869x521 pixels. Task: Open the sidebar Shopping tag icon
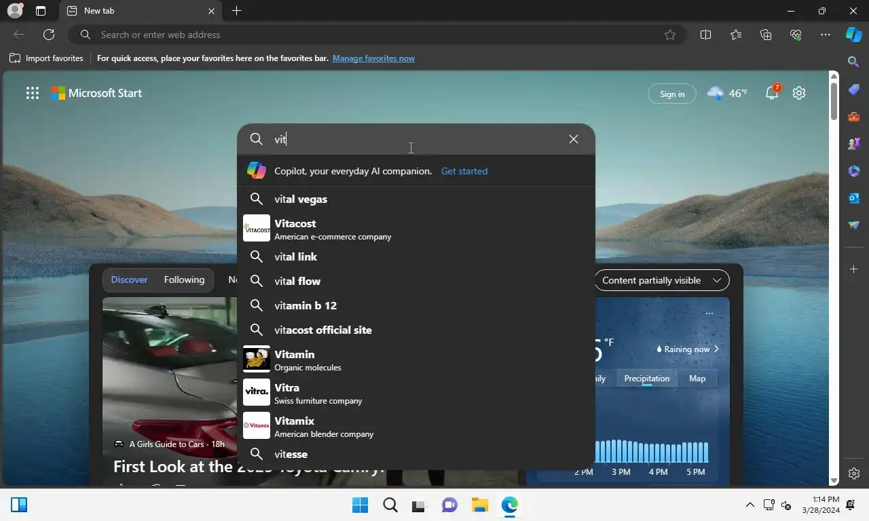click(x=854, y=90)
